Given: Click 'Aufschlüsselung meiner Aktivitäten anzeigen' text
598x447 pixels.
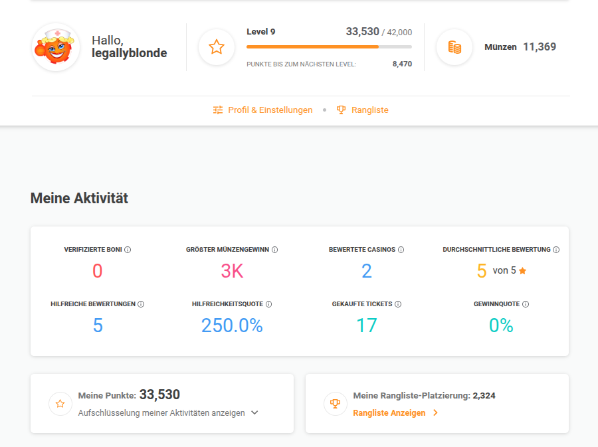Looking at the screenshot, I should coord(161,413).
